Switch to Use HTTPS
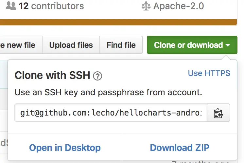 (209, 73)
